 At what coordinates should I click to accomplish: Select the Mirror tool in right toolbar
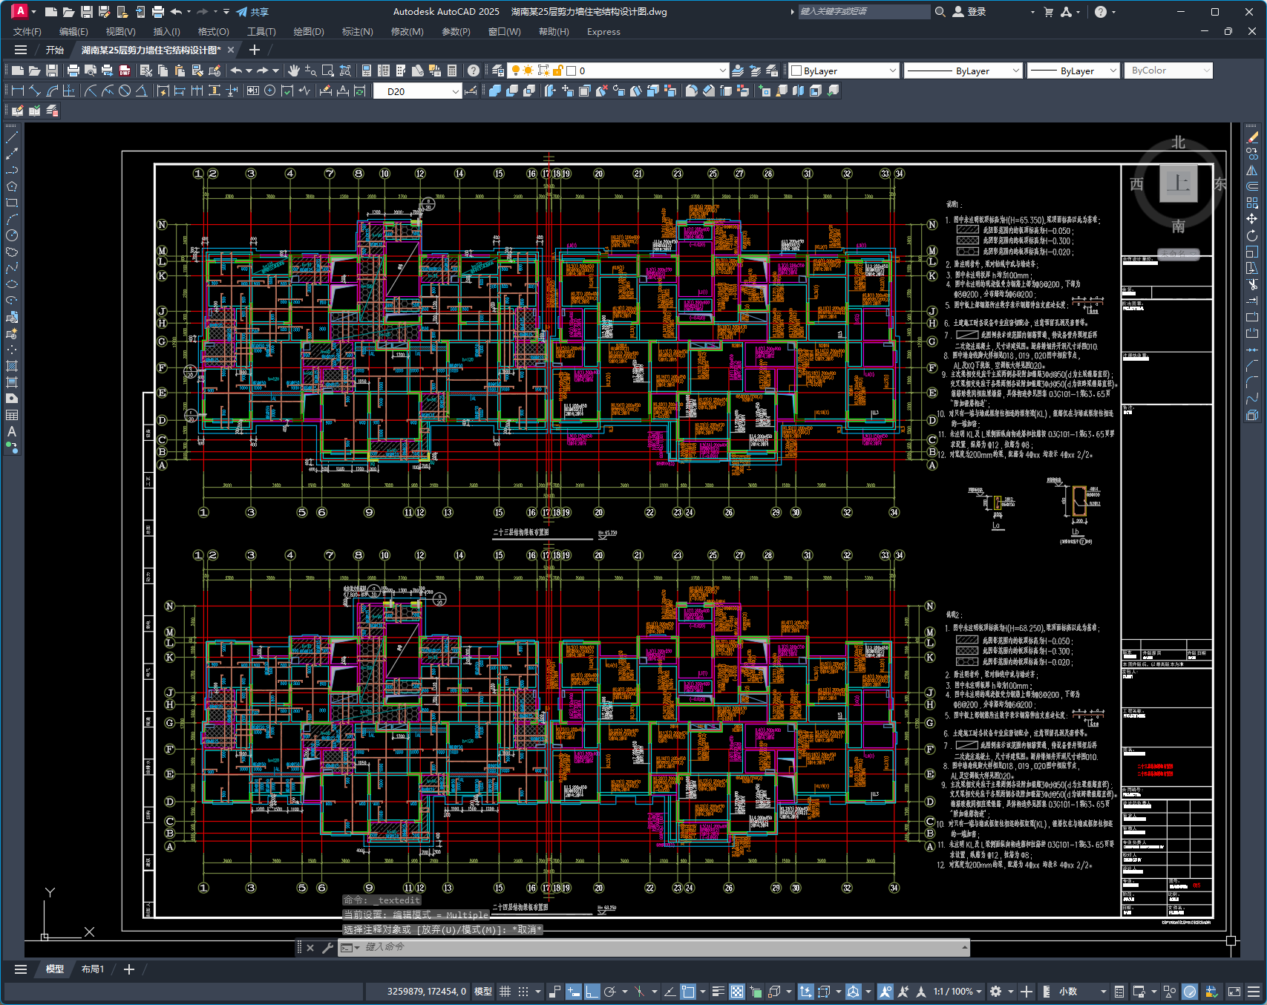1252,170
